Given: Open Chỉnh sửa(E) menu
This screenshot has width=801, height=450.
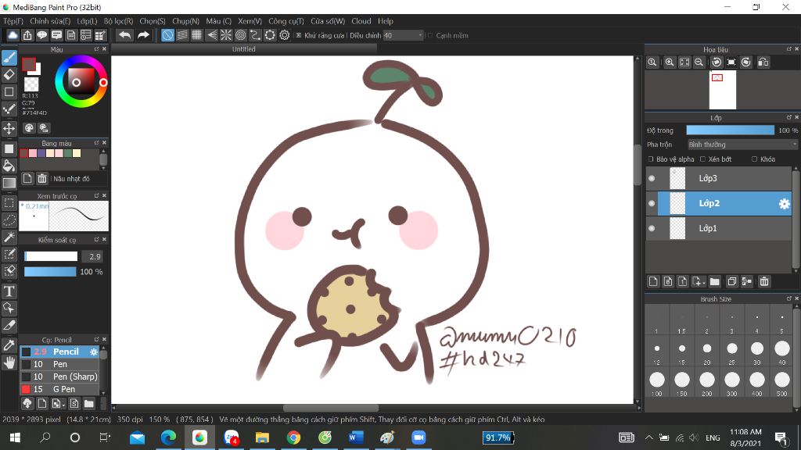Looking at the screenshot, I should pyautogui.click(x=50, y=21).
